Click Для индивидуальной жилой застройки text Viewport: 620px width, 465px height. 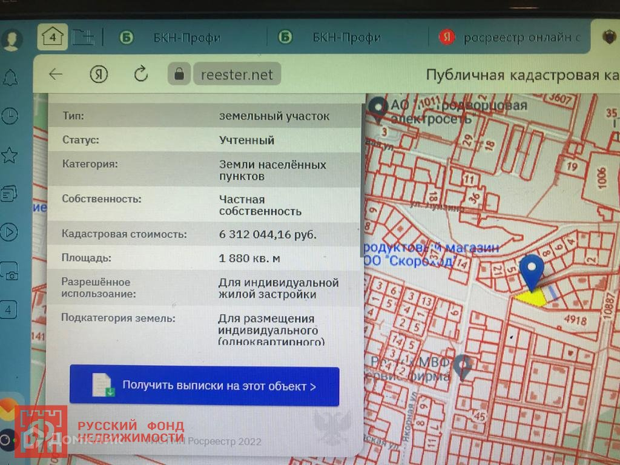pyautogui.click(x=279, y=289)
